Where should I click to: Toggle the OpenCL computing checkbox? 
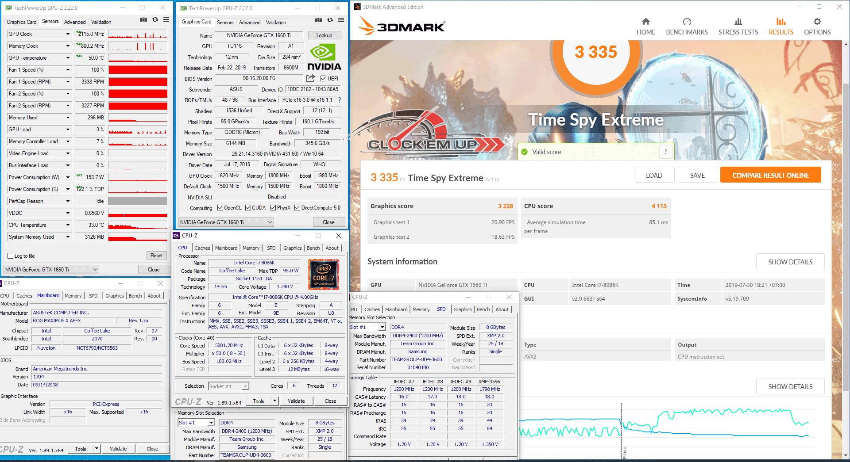[x=220, y=208]
